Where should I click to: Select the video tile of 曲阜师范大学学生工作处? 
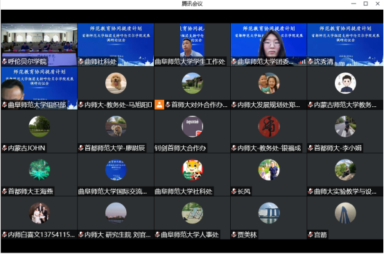[x=192, y=44]
